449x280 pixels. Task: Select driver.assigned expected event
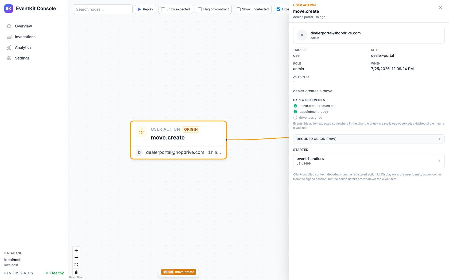311,118
